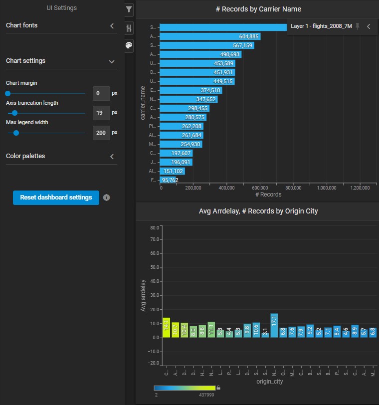Select the 17.1 bar in origin city chart
This screenshot has height=405, width=379.
point(274,326)
